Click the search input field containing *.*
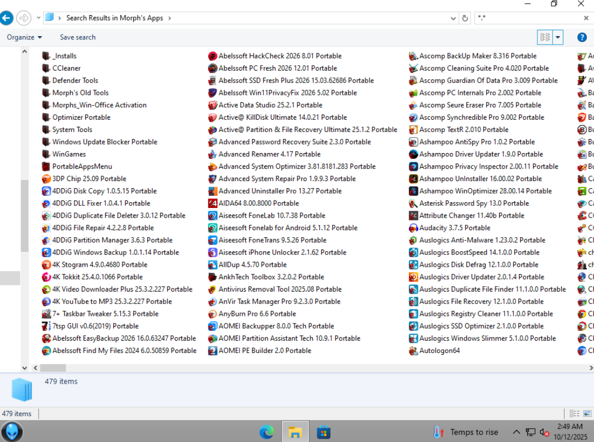 pyautogui.click(x=529, y=18)
